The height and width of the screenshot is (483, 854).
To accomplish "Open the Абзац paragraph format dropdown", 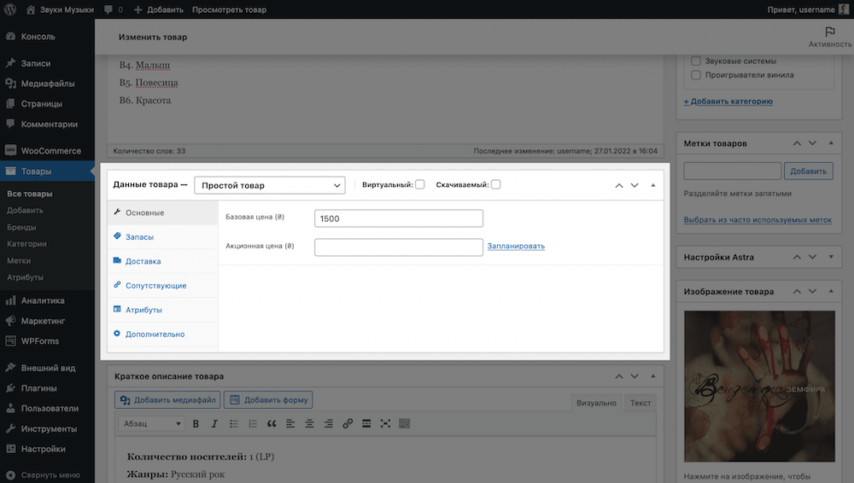I will click(151, 423).
